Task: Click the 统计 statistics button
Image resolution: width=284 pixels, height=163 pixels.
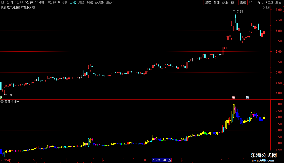Action: pos(234,2)
